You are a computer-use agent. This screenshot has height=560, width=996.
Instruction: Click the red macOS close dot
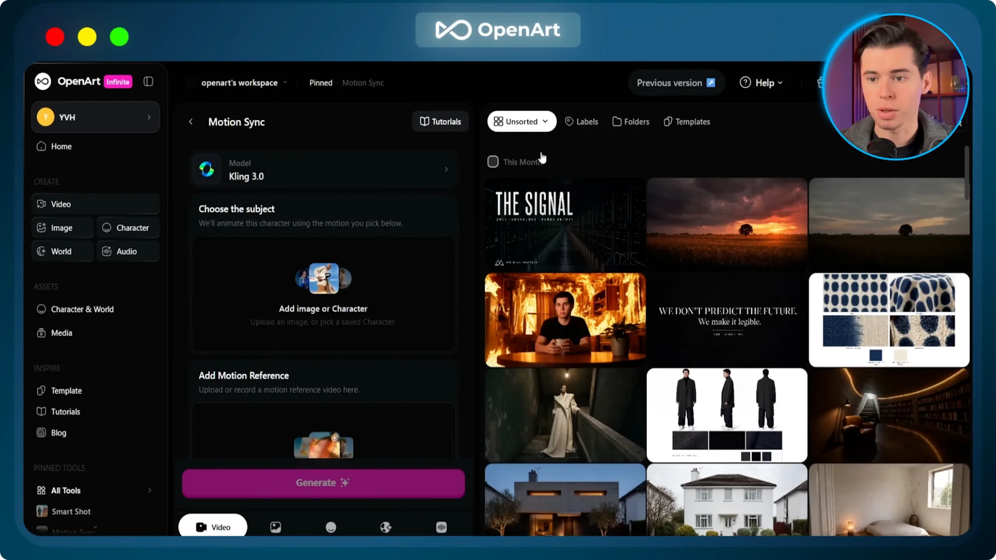coord(55,37)
